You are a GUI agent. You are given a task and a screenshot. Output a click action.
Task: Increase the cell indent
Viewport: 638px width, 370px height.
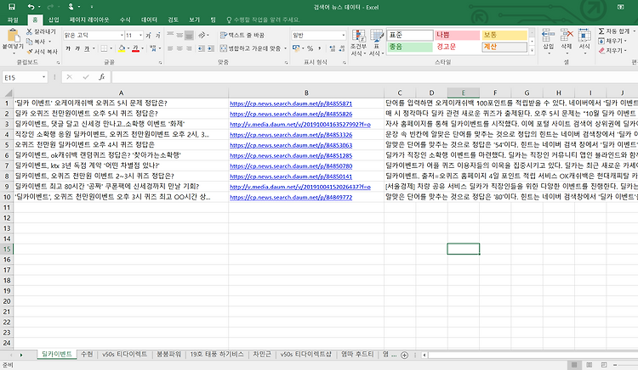point(210,48)
